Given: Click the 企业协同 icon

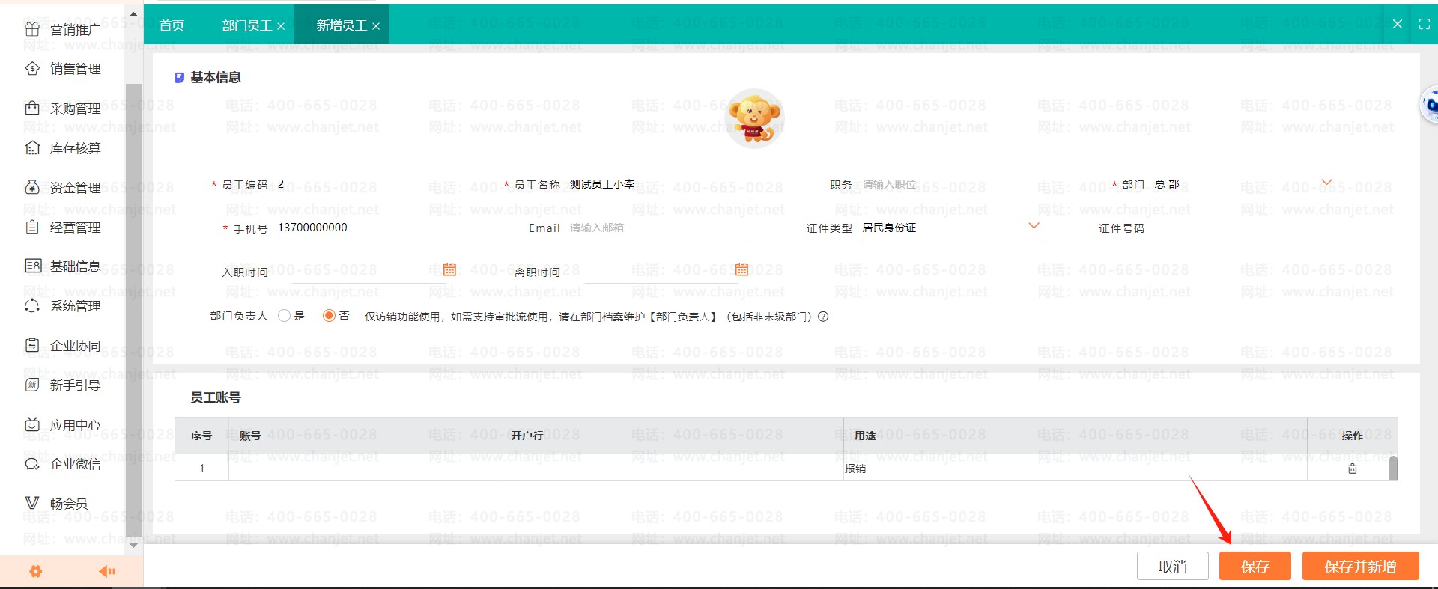Looking at the screenshot, I should (32, 345).
